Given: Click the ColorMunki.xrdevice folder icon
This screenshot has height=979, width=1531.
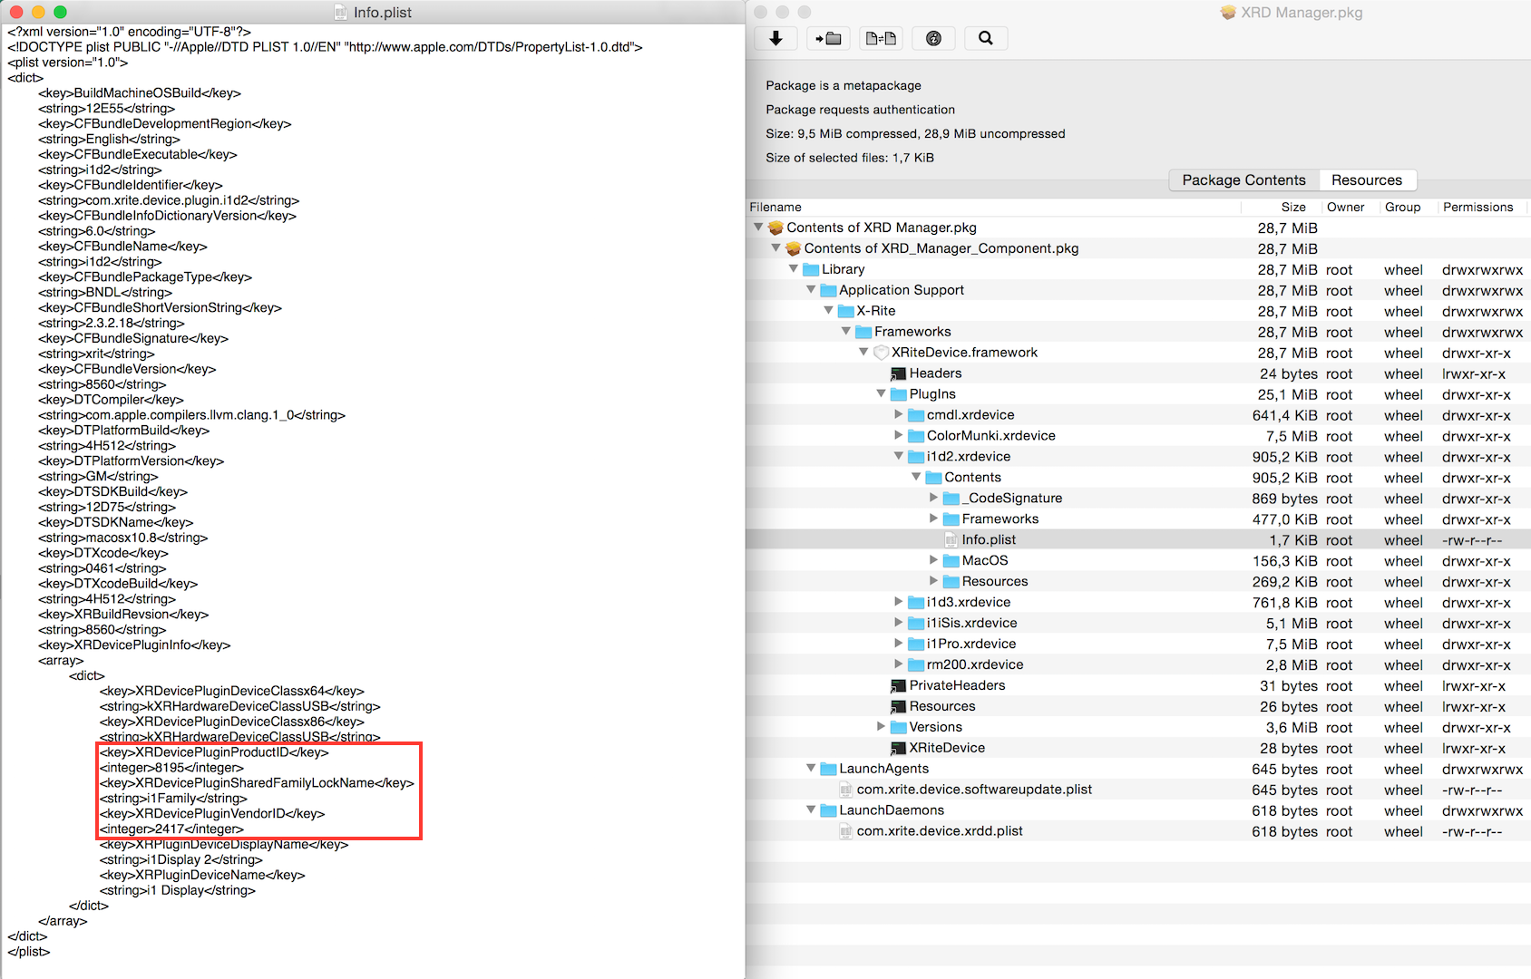Looking at the screenshot, I should (916, 436).
